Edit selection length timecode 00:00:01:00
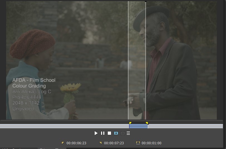 151,143
